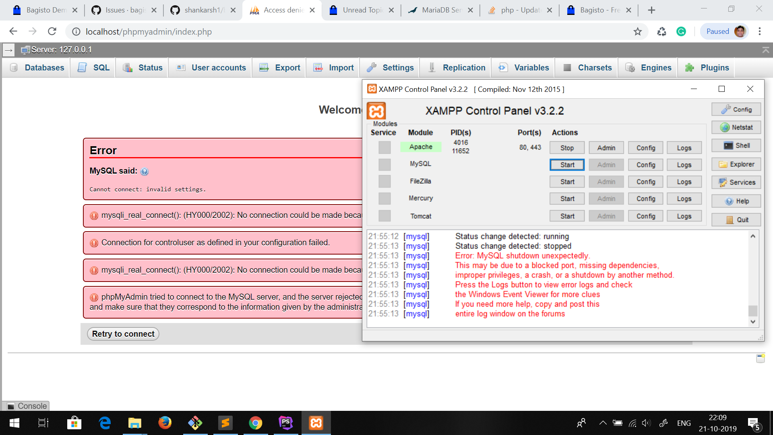Start the FileZilla module

coord(567,182)
